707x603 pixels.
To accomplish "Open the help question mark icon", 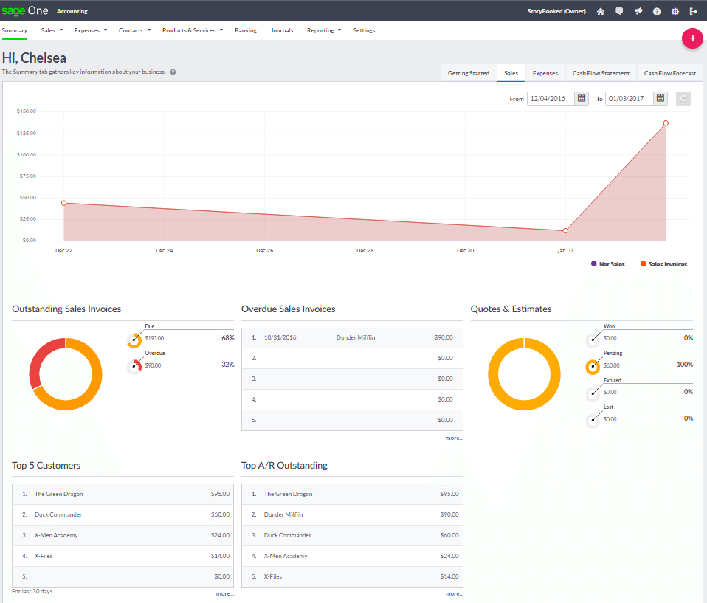I will pyautogui.click(x=657, y=11).
